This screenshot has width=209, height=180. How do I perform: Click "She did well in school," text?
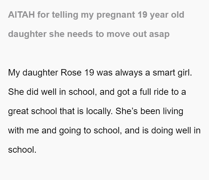52,92
